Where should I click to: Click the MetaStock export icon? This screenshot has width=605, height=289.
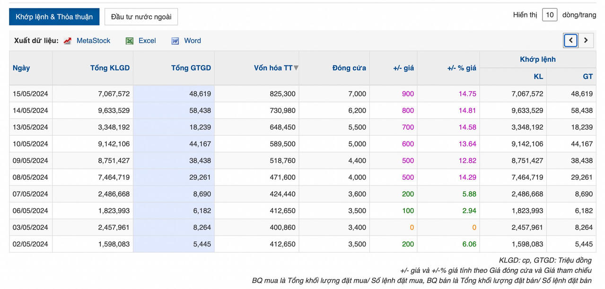tap(68, 41)
